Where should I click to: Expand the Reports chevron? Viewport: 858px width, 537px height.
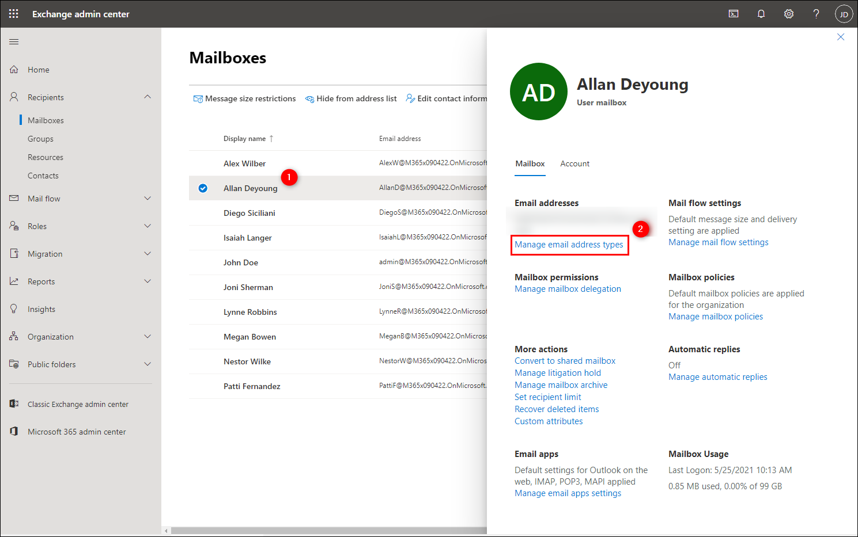[x=148, y=281]
